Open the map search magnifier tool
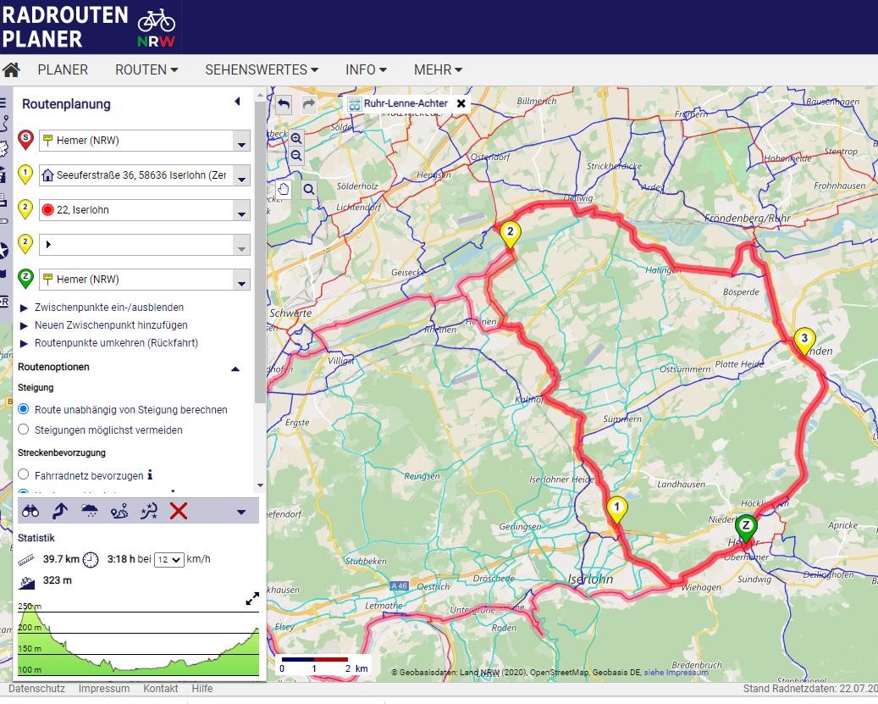This screenshot has width=878, height=704. [308, 190]
